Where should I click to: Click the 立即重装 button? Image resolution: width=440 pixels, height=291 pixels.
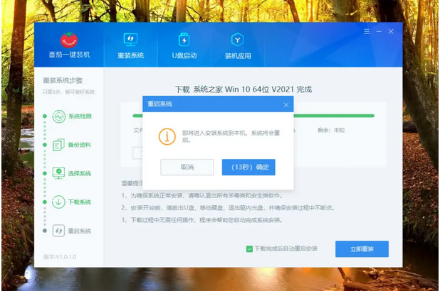click(x=362, y=248)
